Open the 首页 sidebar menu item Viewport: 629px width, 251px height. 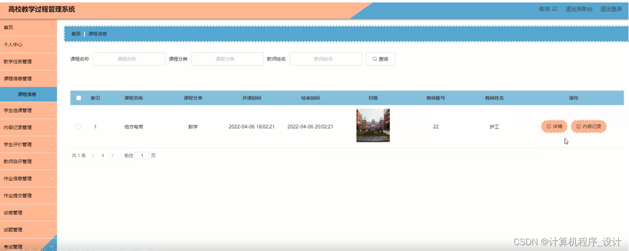(x=28, y=27)
